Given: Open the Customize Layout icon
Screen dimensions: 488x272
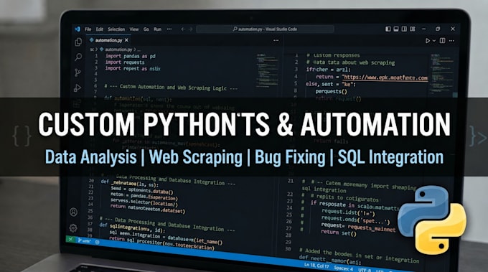Looking at the screenshot, I should pyautogui.click(x=413, y=29).
